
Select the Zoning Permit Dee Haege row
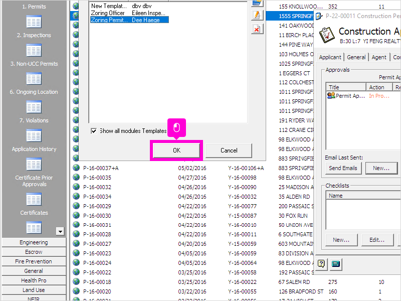129,20
